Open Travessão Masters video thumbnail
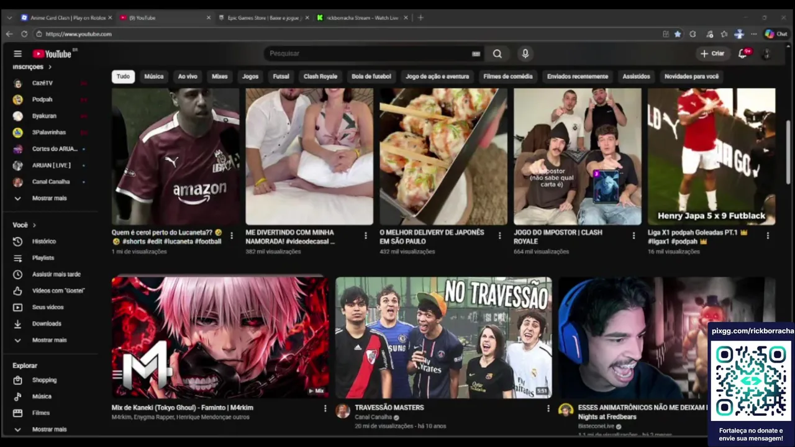Viewport: 795px width, 447px height. pos(443,338)
